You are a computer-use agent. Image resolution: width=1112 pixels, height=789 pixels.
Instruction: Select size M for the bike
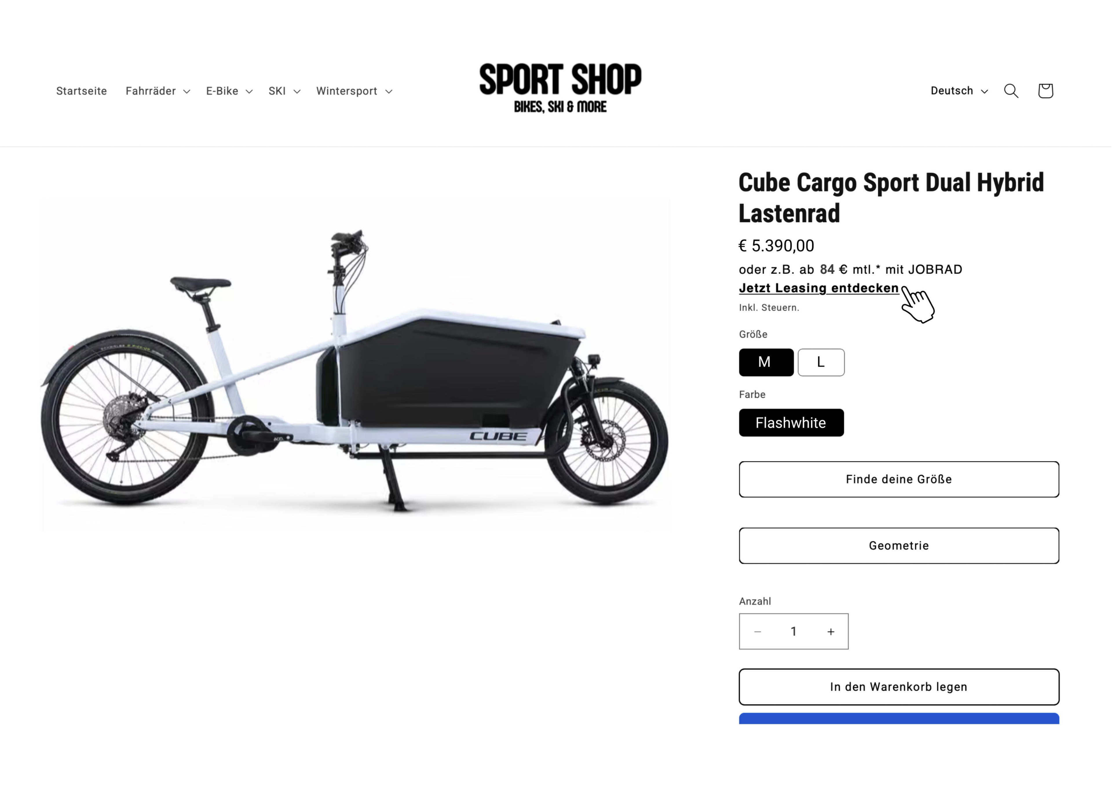pyautogui.click(x=766, y=362)
